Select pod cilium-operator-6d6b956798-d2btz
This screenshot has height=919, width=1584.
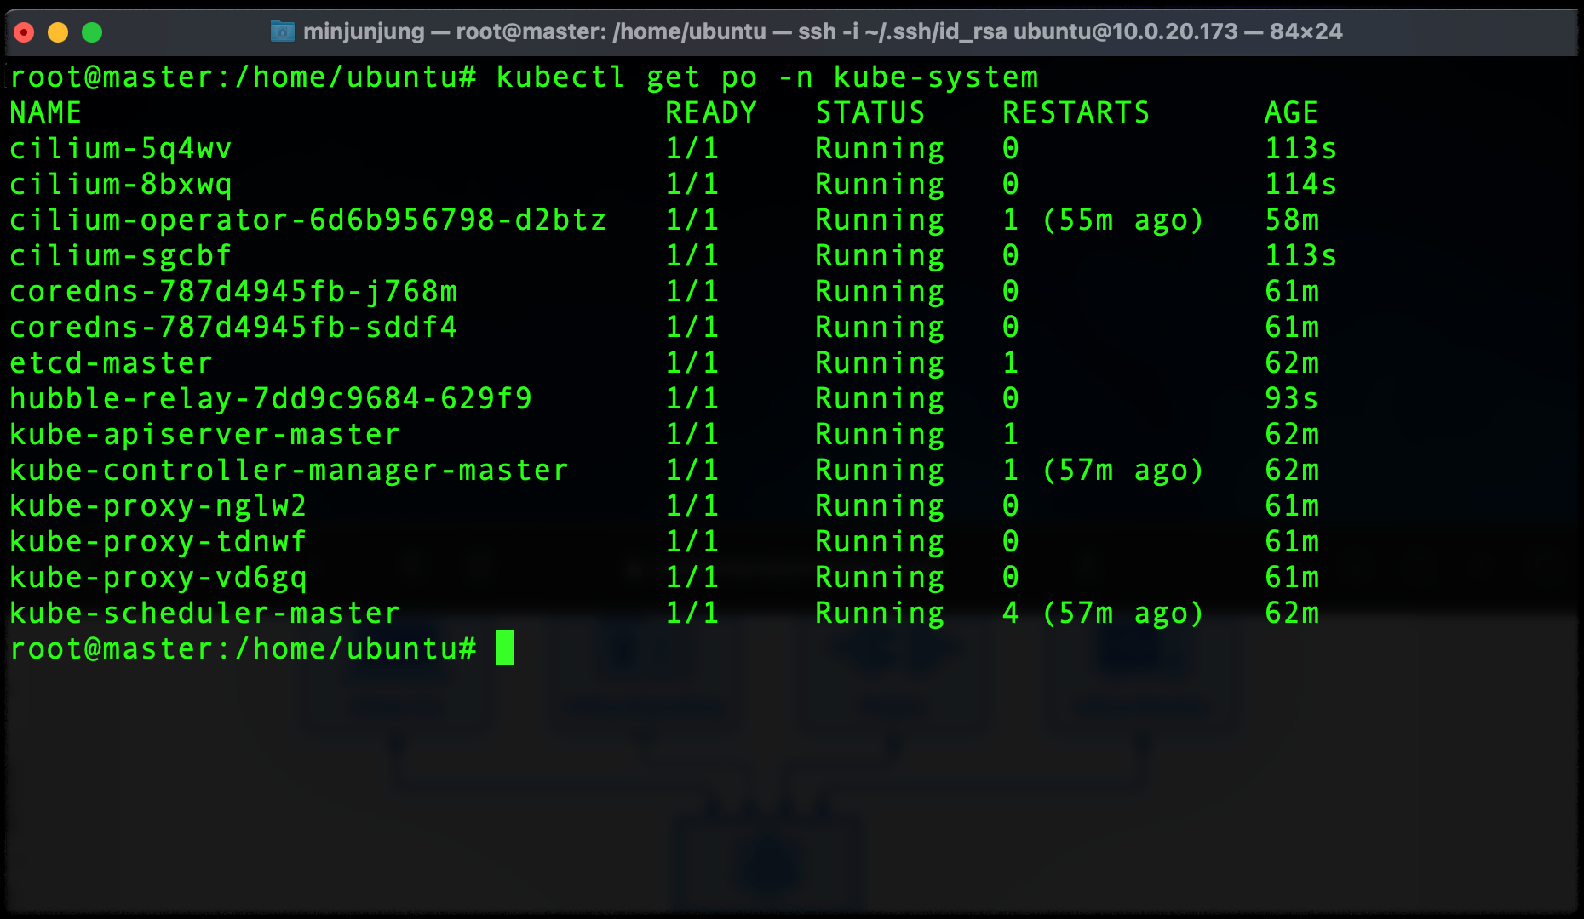pyautogui.click(x=307, y=220)
